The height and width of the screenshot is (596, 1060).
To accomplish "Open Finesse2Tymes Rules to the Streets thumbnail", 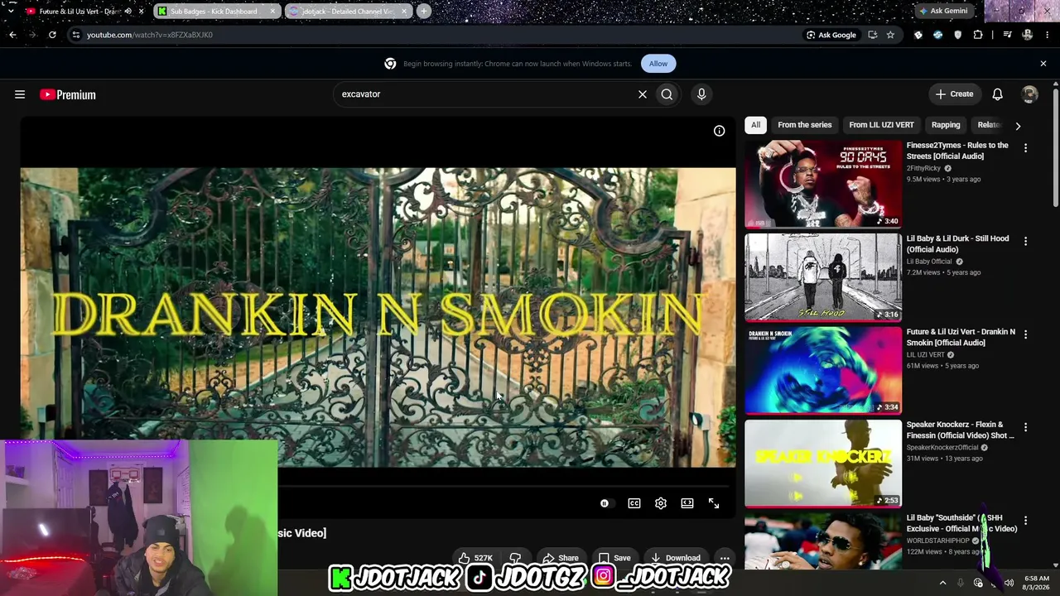I will click(823, 184).
